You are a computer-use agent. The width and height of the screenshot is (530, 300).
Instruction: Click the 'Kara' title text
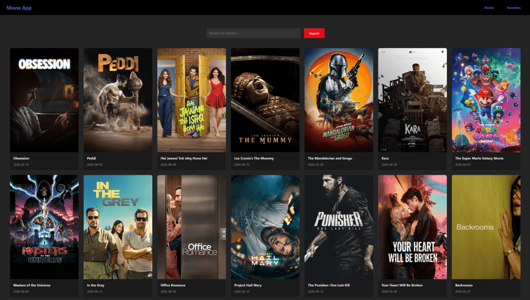tap(385, 158)
